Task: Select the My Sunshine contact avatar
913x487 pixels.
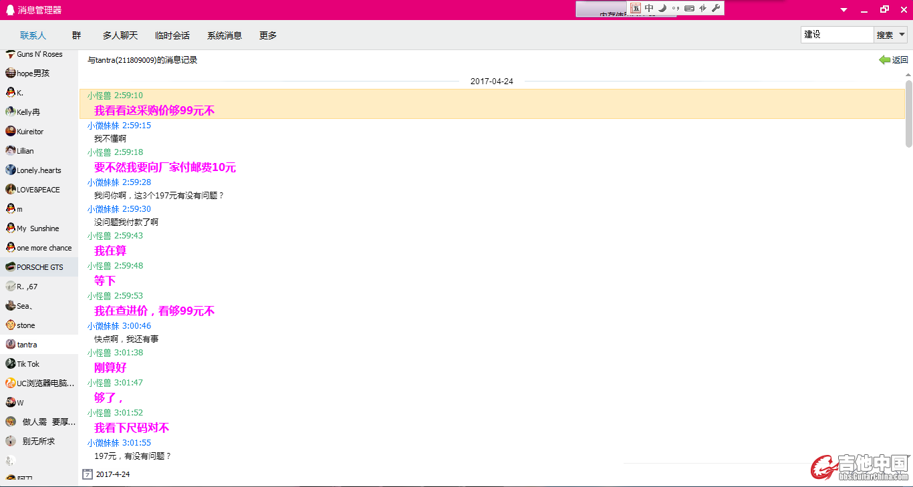Action: 11,228
